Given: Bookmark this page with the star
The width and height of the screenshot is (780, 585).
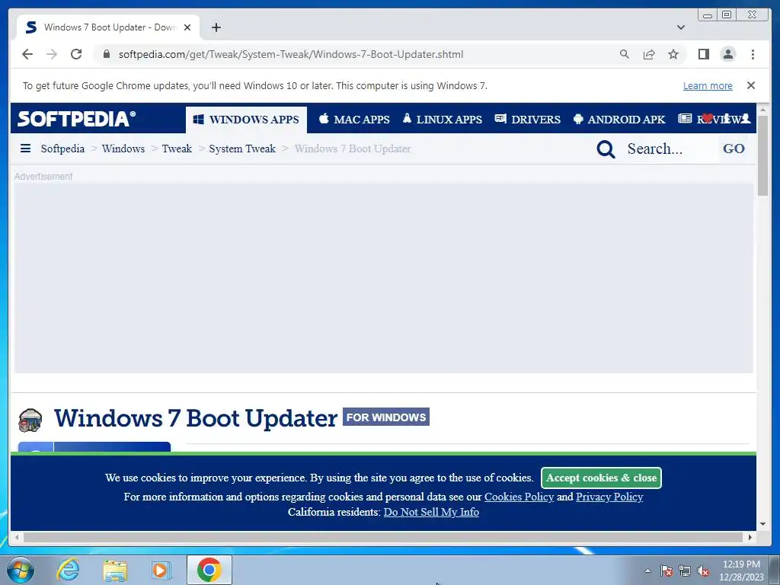Looking at the screenshot, I should pyautogui.click(x=673, y=54).
